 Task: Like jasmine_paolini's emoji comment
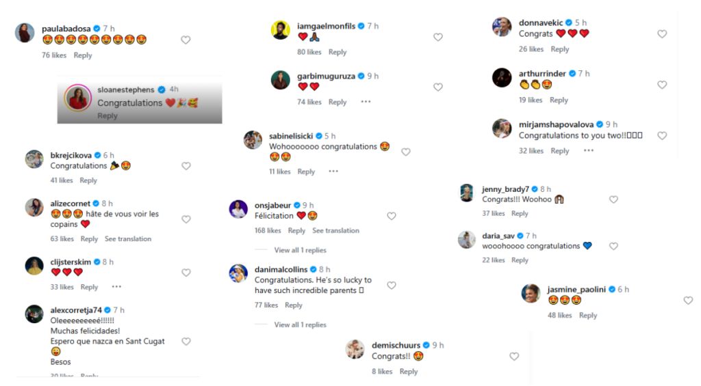point(688,301)
